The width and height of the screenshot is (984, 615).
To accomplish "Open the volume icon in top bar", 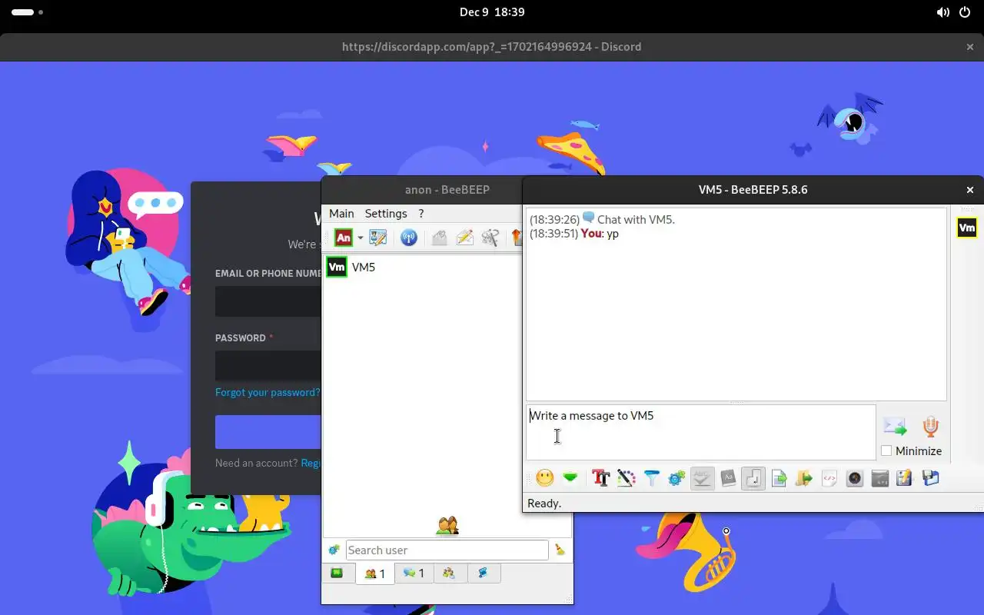I will (x=942, y=12).
